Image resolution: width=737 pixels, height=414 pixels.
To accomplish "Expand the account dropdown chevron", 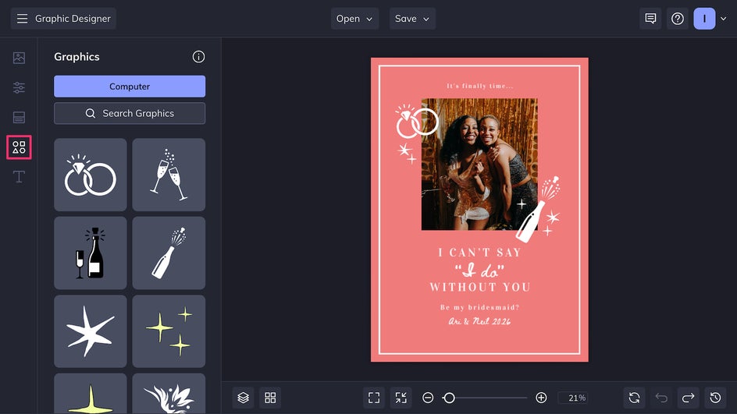I will click(724, 19).
